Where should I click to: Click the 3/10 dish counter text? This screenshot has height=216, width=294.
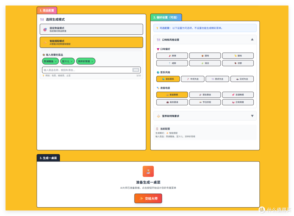point(139,75)
